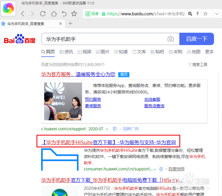Go back with the browser back arrow

coord(23,14)
